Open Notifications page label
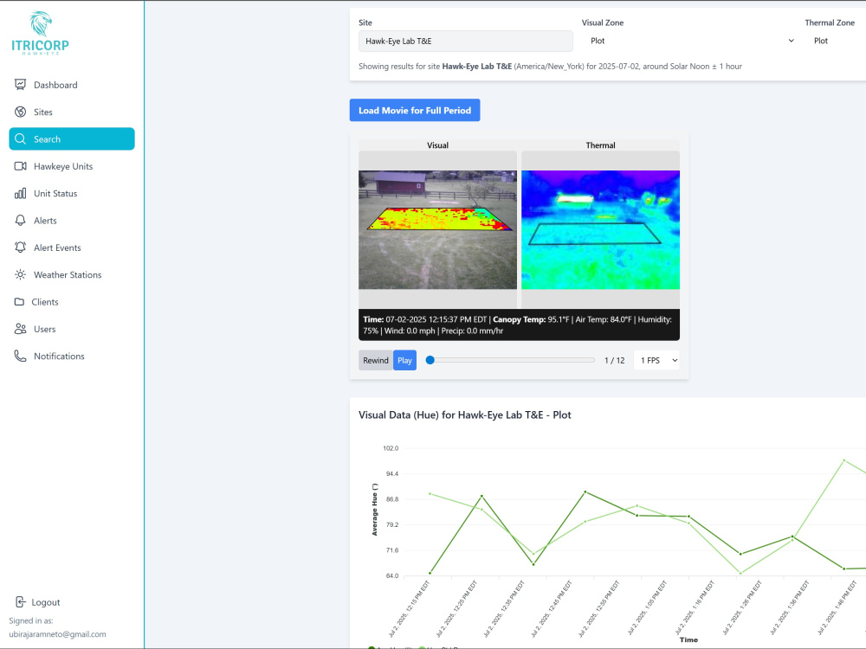 (x=59, y=356)
